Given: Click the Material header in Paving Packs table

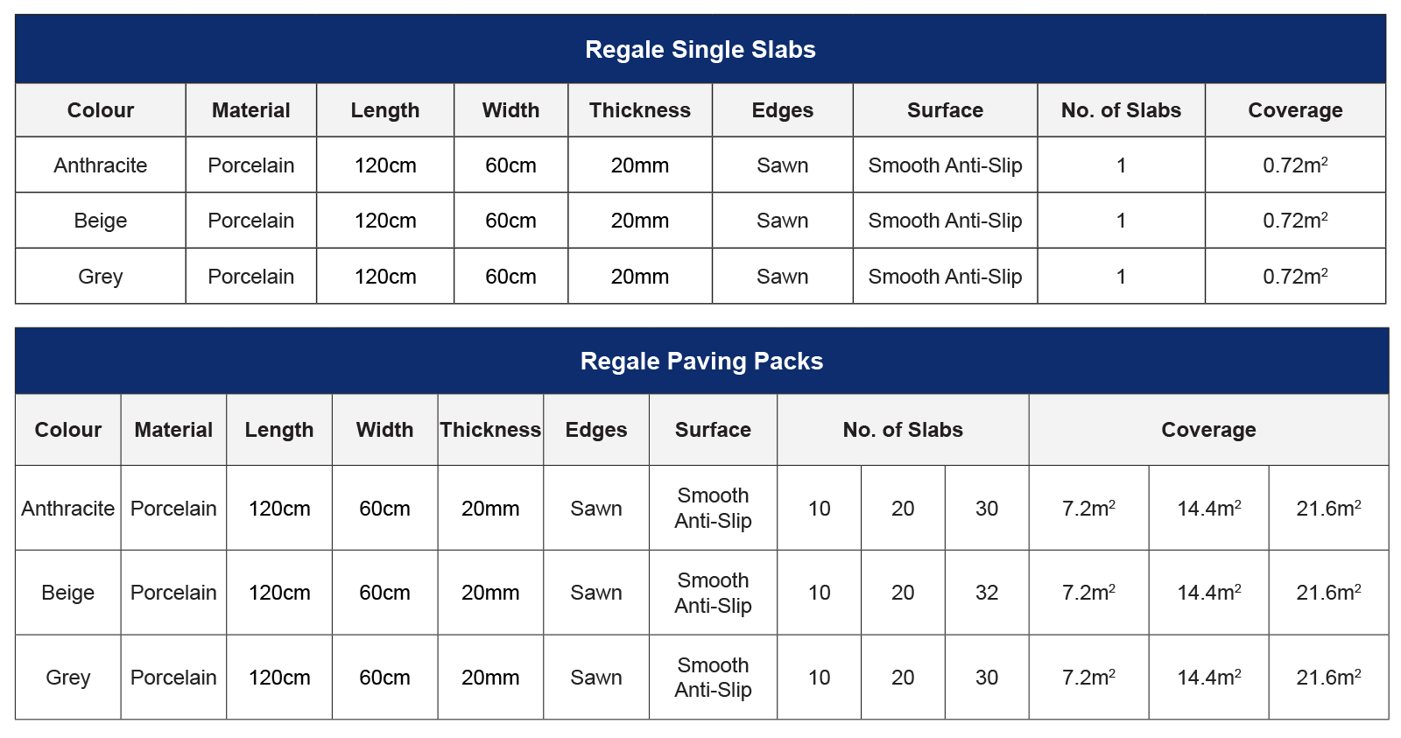Looking at the screenshot, I should (173, 430).
